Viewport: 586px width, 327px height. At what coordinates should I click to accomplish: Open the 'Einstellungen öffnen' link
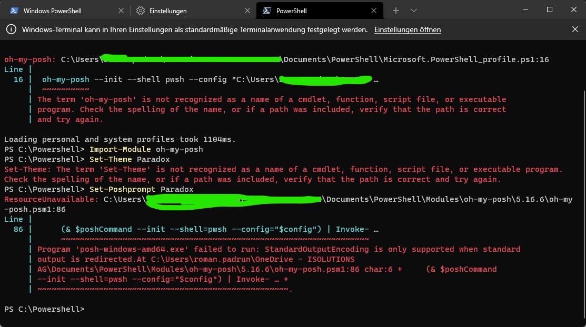[x=408, y=30]
